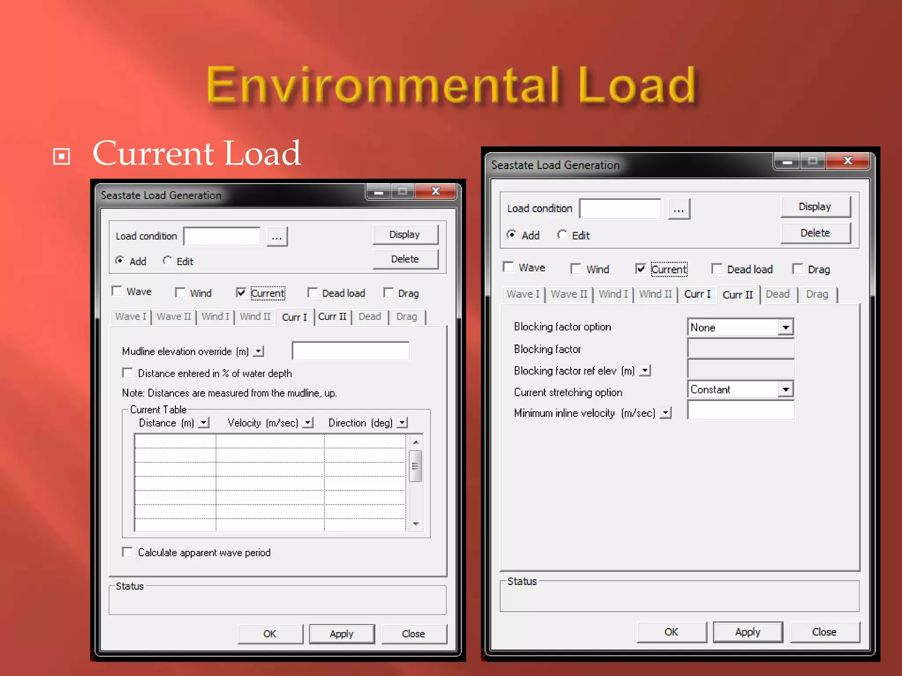Open load condition browse button in right window

tap(679, 209)
